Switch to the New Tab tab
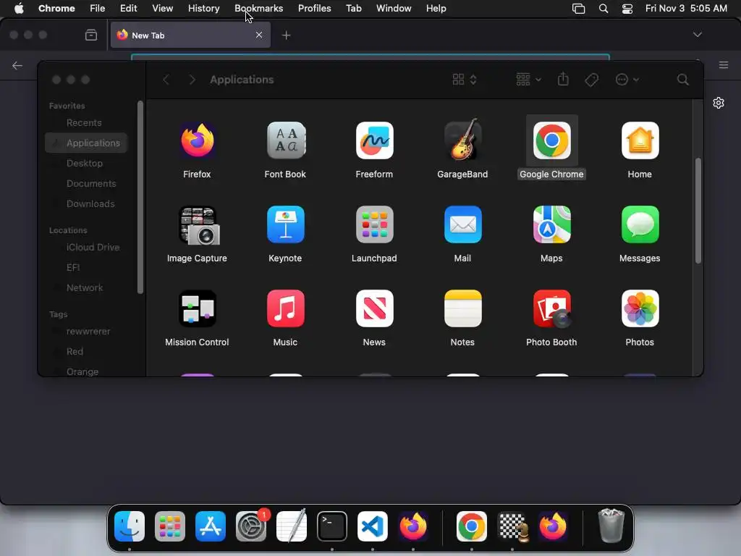741x556 pixels. tap(190, 35)
